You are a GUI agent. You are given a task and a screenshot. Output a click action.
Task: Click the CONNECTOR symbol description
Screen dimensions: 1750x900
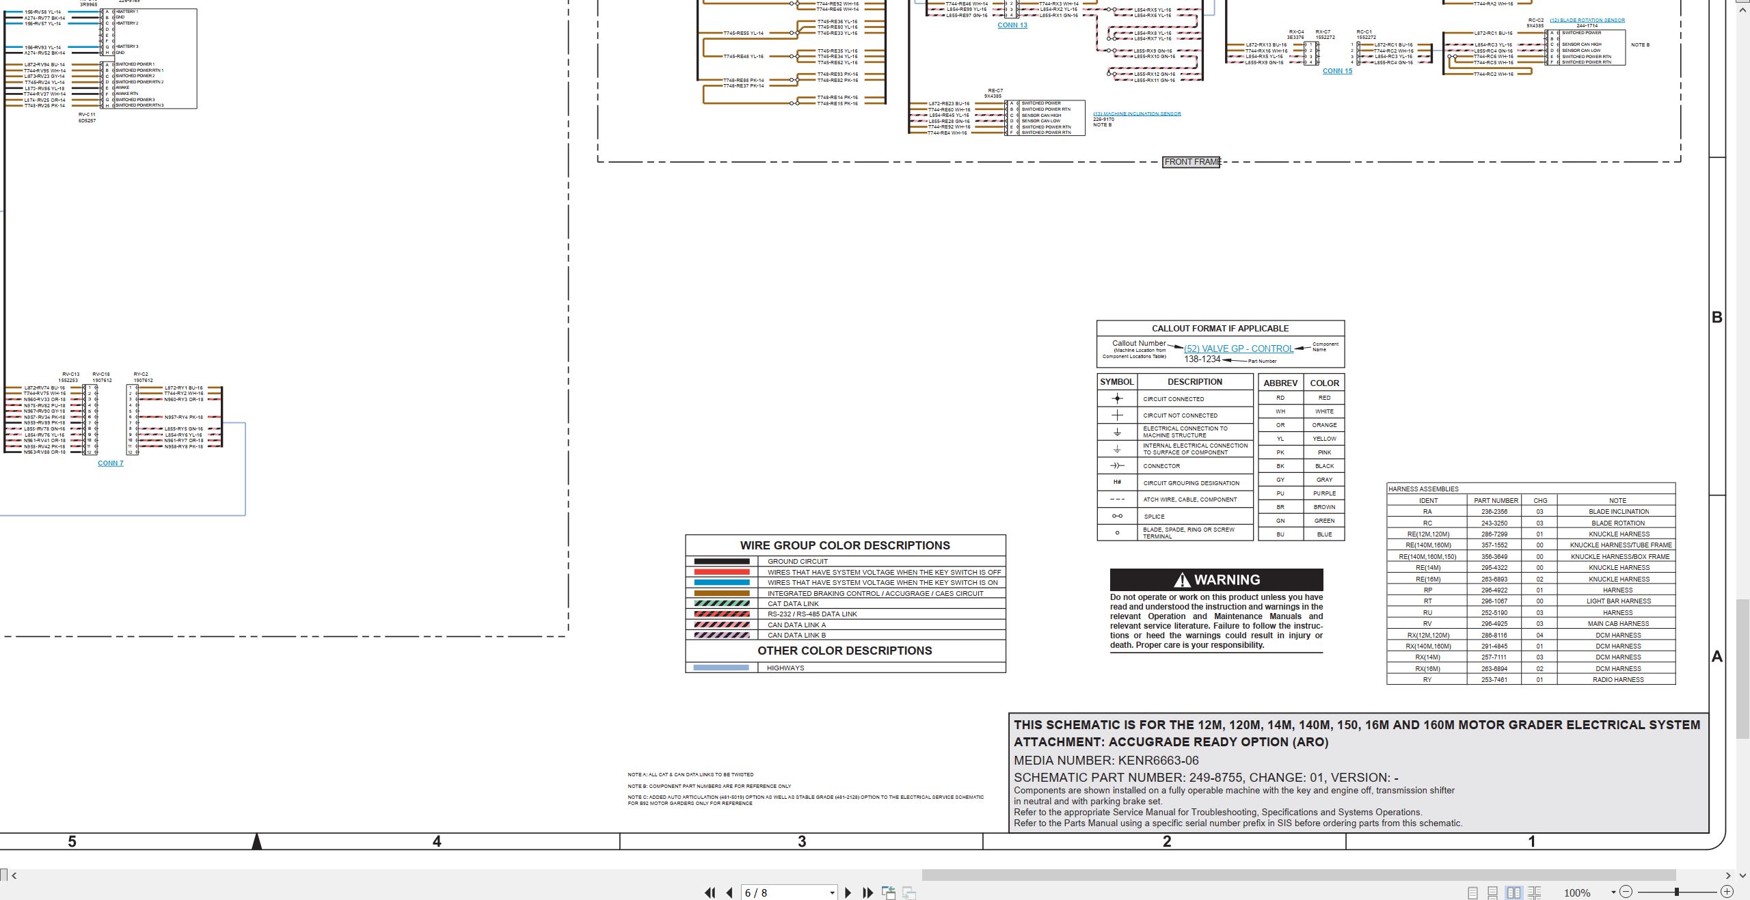click(x=1161, y=466)
